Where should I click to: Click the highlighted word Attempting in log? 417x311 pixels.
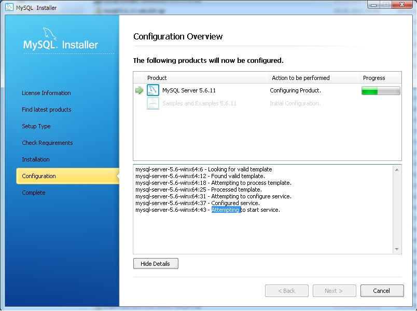click(226, 210)
